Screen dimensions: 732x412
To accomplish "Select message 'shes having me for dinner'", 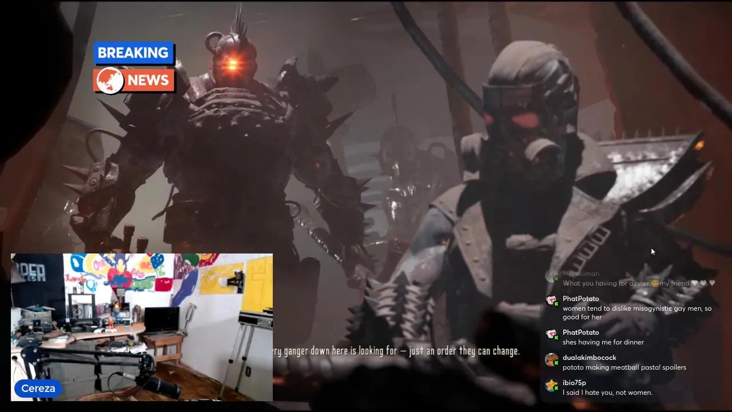I will (x=603, y=342).
